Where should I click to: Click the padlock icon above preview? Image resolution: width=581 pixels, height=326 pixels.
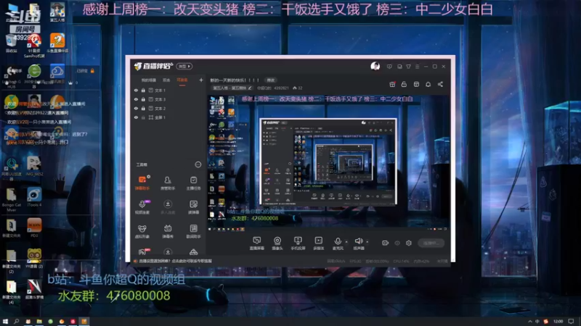[404, 84]
